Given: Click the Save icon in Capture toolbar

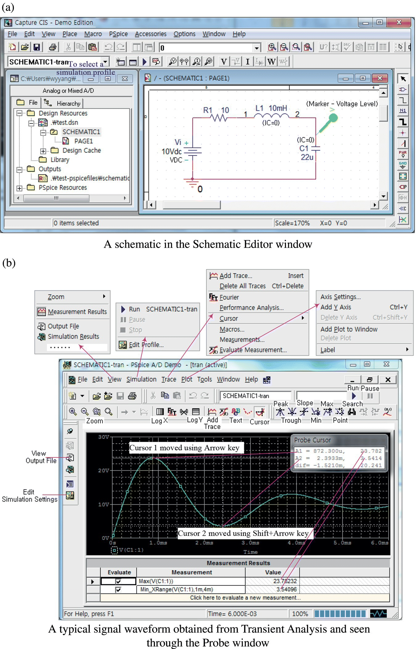Looking at the screenshot, I should [x=37, y=47].
